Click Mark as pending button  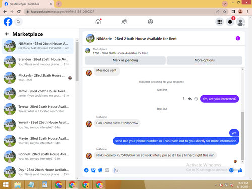click(x=125, y=60)
